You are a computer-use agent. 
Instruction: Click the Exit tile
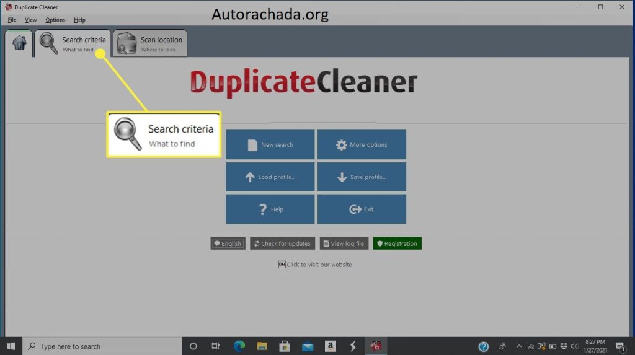(362, 209)
